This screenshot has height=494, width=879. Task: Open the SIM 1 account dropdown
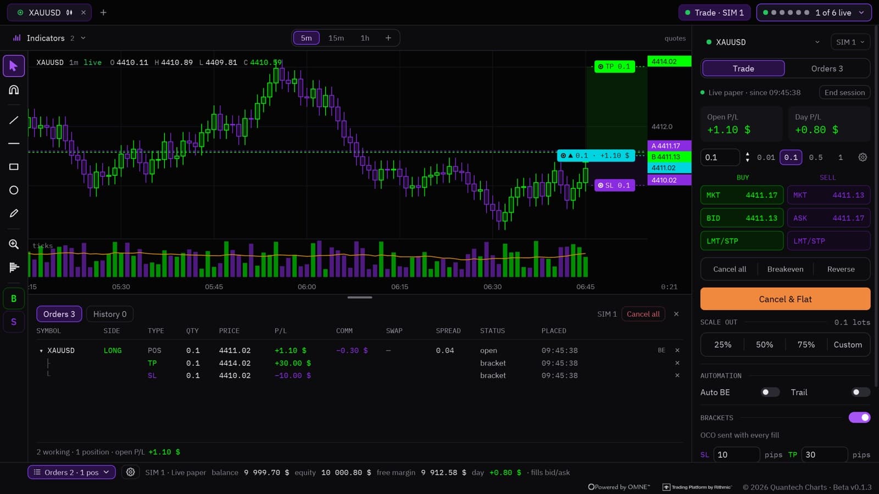coord(850,42)
